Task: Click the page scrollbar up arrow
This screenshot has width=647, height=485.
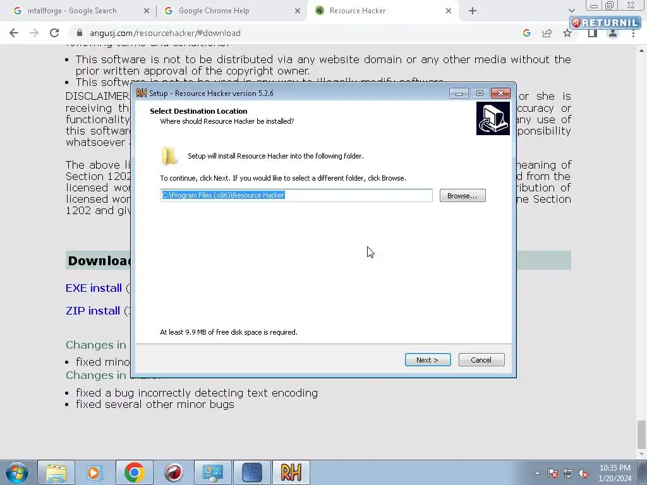Action: point(642,51)
